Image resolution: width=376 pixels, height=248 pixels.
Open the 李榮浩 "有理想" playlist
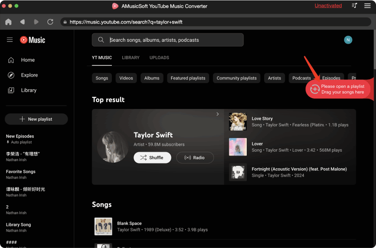(23, 156)
